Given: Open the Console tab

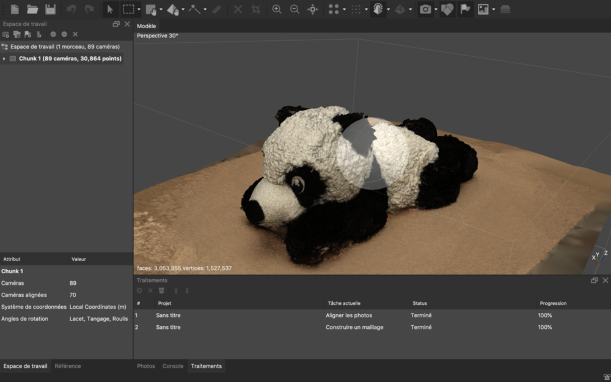Looking at the screenshot, I should pyautogui.click(x=172, y=366).
